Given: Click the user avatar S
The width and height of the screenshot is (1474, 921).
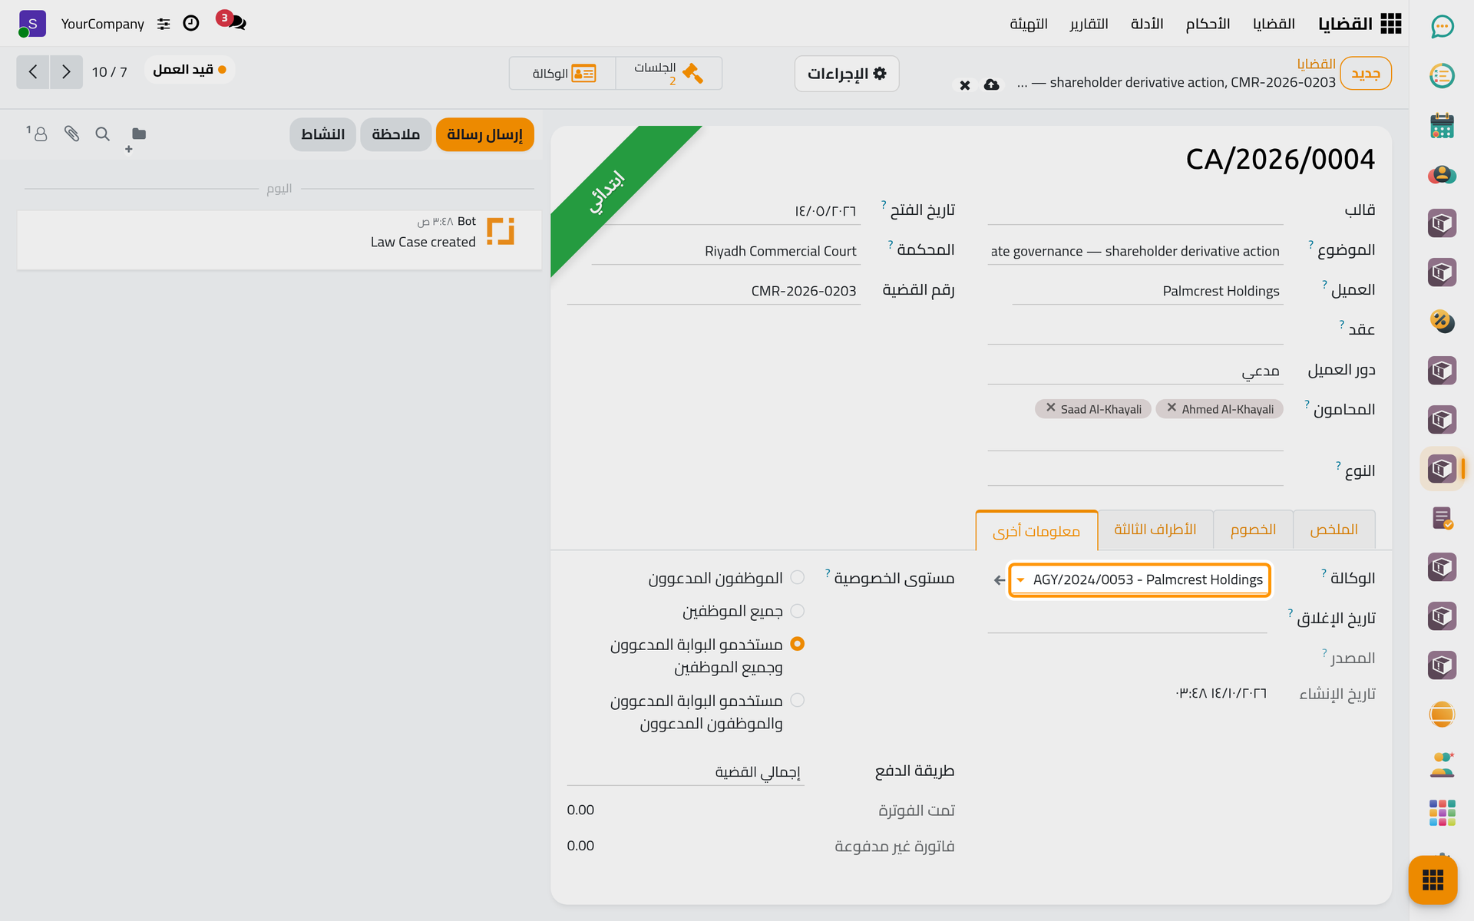Looking at the screenshot, I should tap(32, 24).
